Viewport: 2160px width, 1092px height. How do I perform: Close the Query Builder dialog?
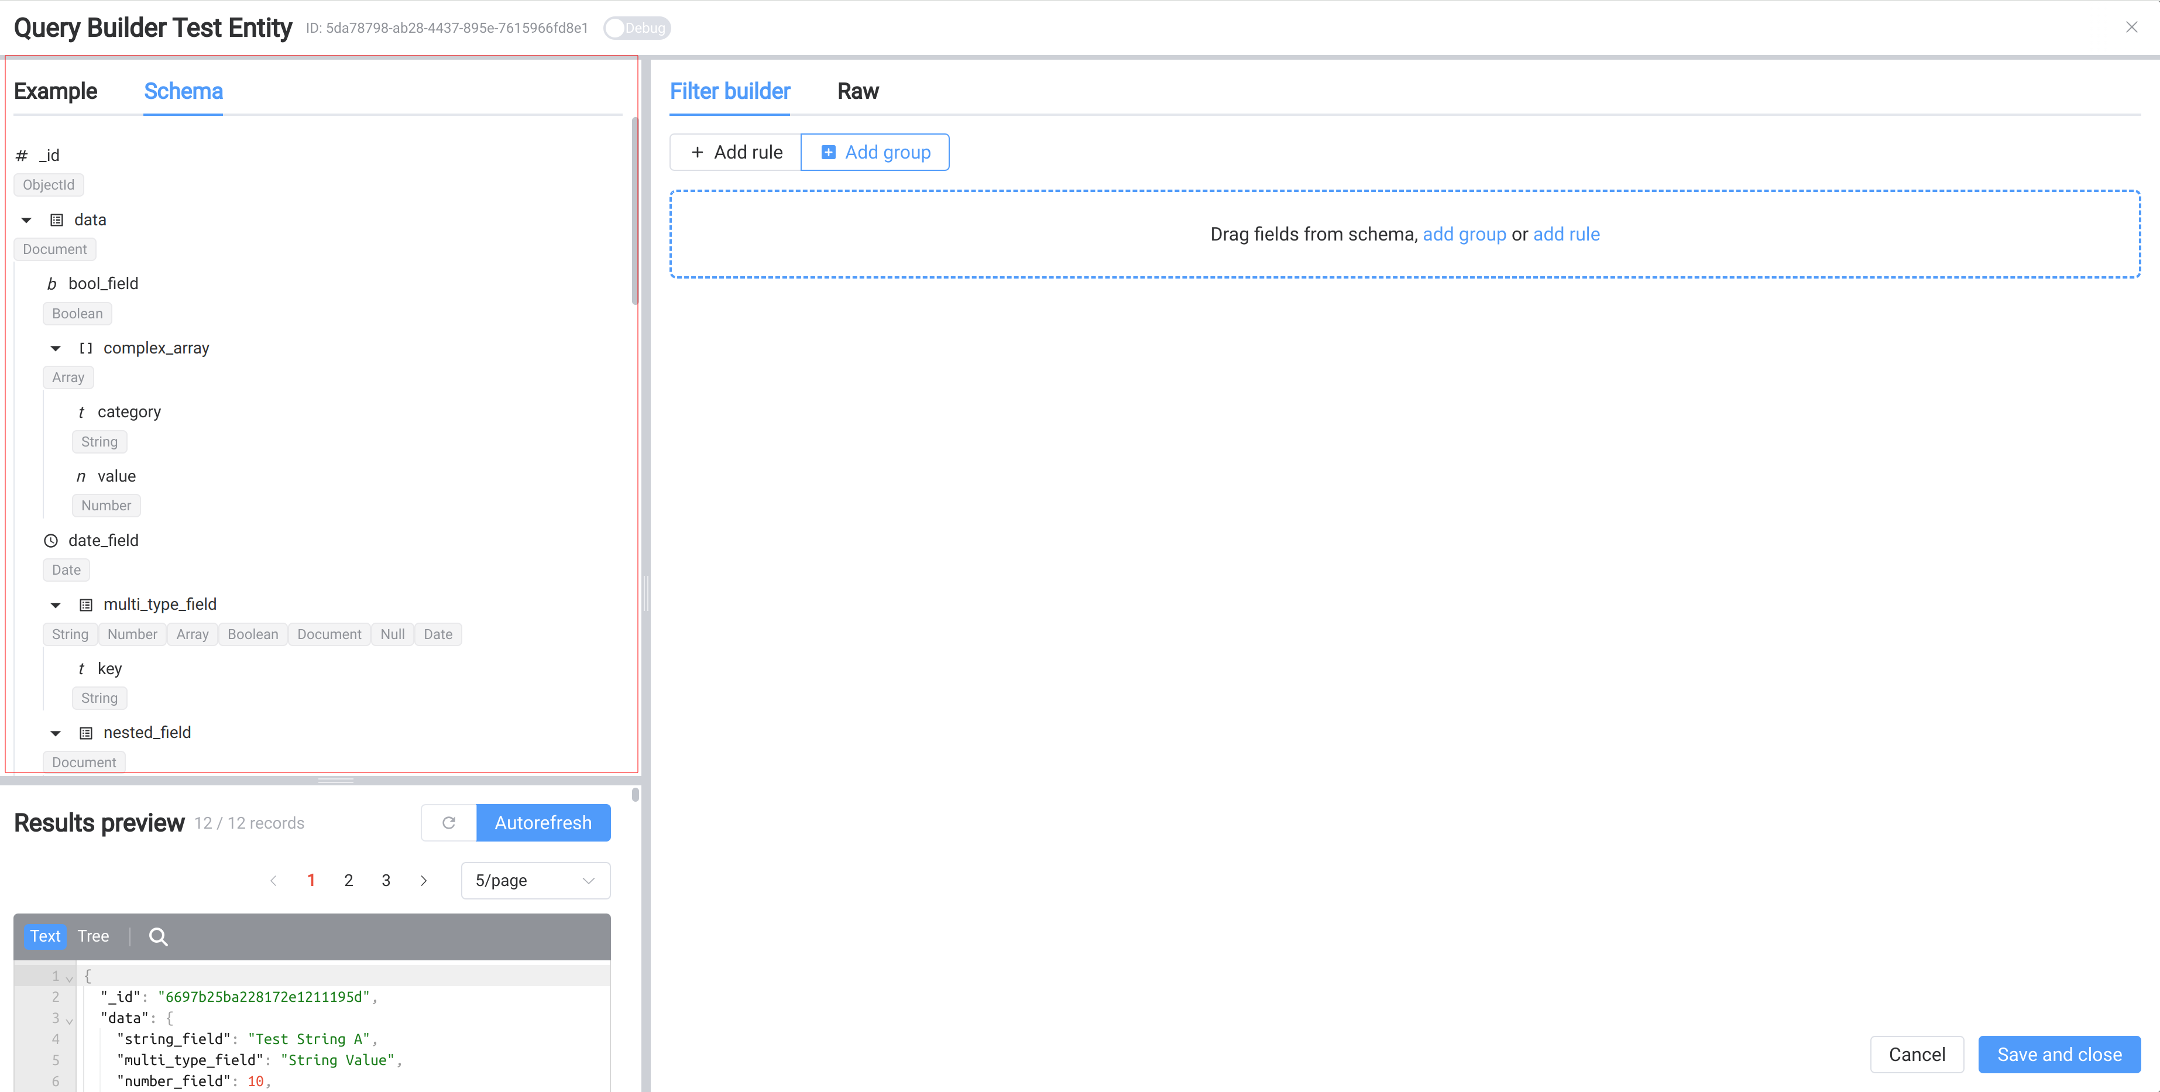[x=2131, y=28]
